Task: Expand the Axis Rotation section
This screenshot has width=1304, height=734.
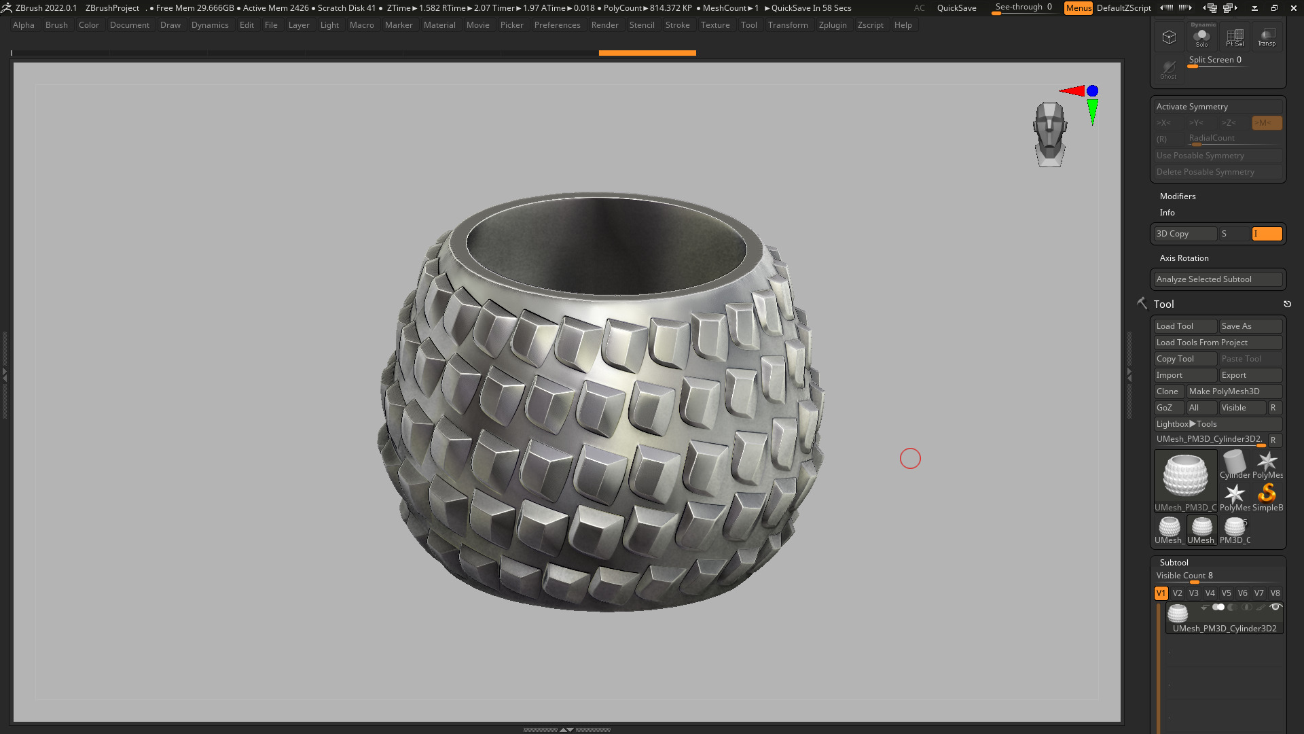Action: tap(1184, 258)
